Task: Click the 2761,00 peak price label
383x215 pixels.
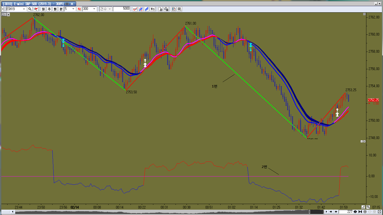Action: (191, 24)
